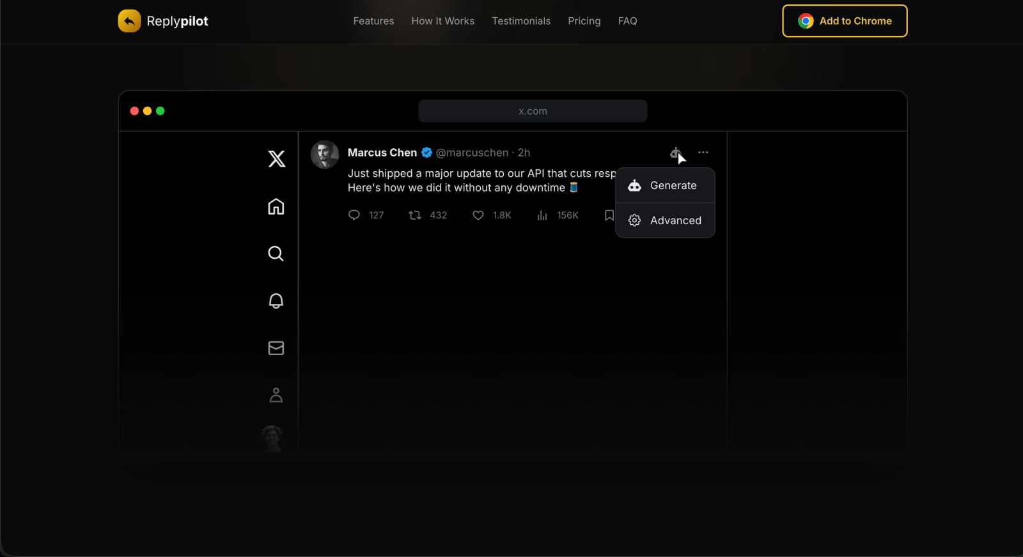Image resolution: width=1023 pixels, height=557 pixels.
Task: Like the tweet with heart icon
Action: pyautogui.click(x=478, y=215)
